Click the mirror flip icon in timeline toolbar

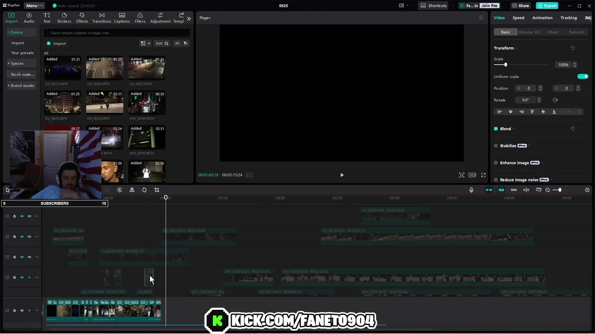click(132, 190)
